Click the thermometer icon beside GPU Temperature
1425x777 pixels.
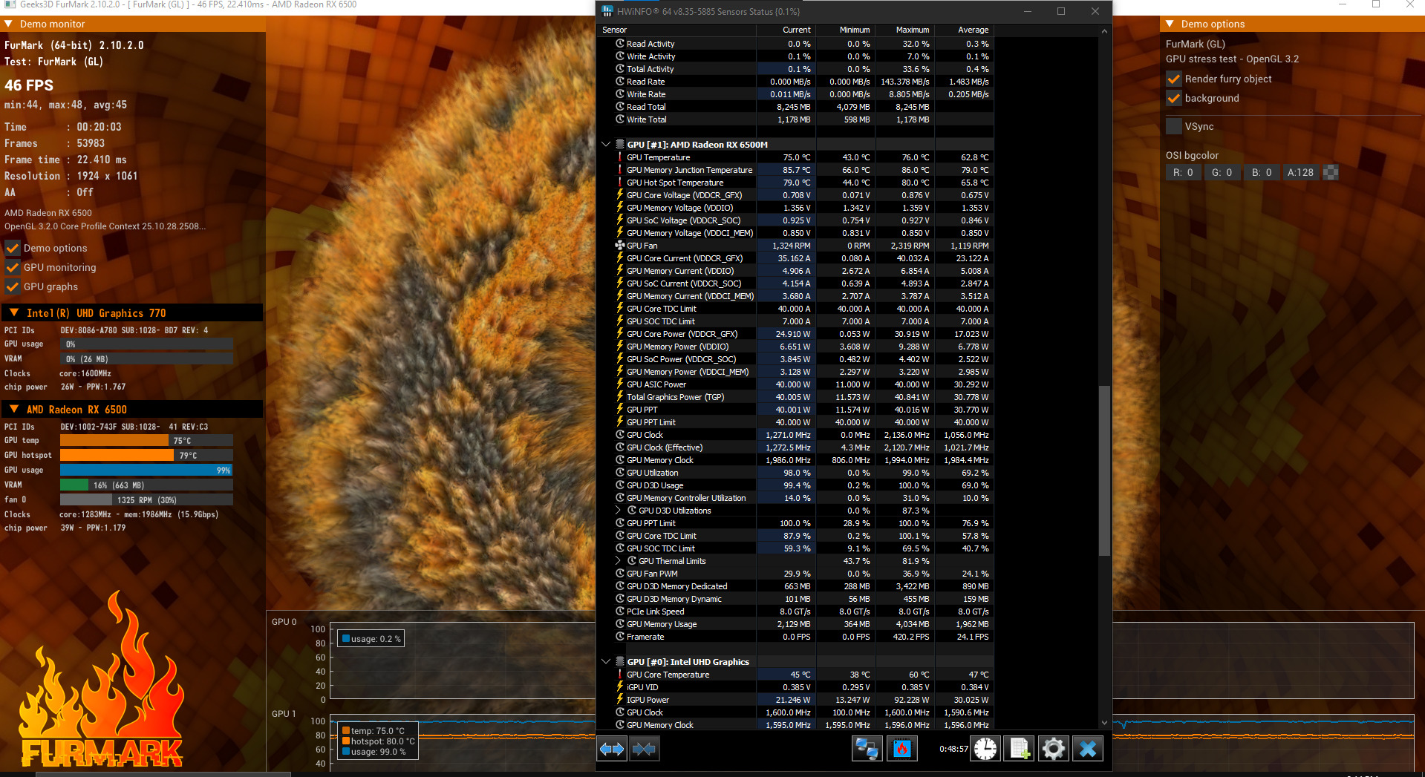click(620, 157)
